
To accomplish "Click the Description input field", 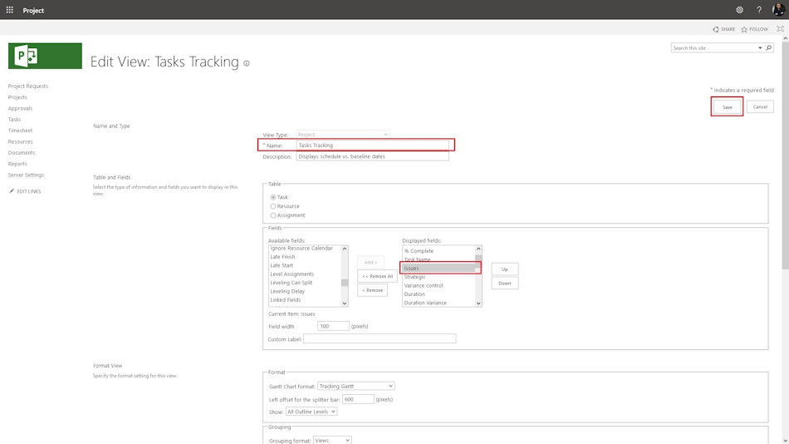I will pyautogui.click(x=372, y=157).
